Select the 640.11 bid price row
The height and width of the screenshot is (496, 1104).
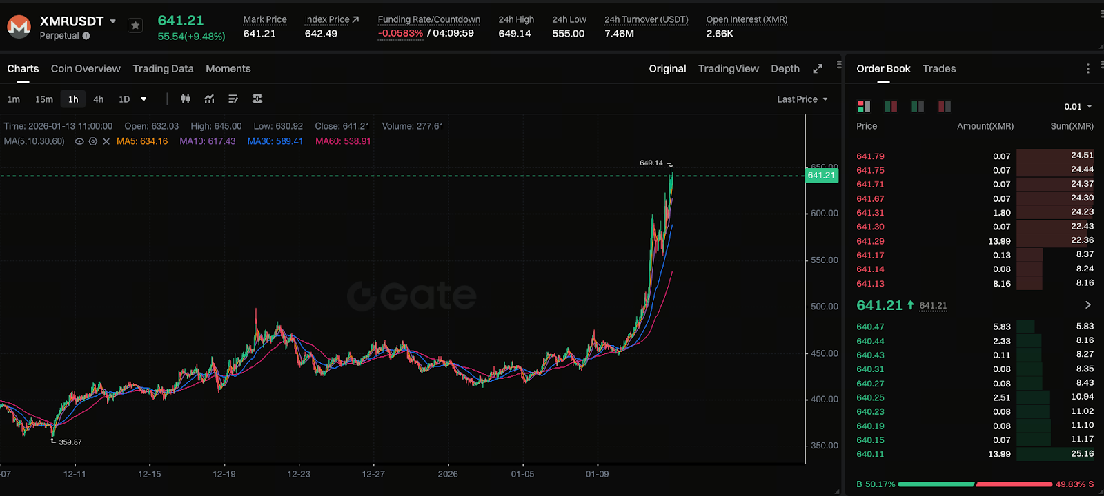tap(974, 454)
